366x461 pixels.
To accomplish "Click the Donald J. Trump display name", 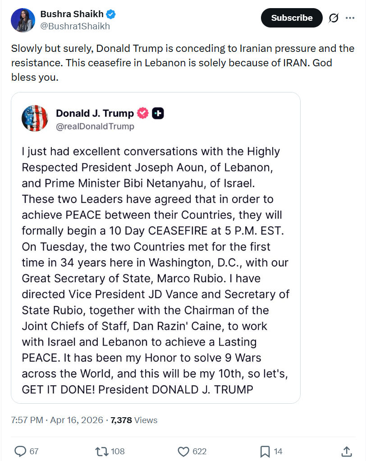I will (x=95, y=113).
